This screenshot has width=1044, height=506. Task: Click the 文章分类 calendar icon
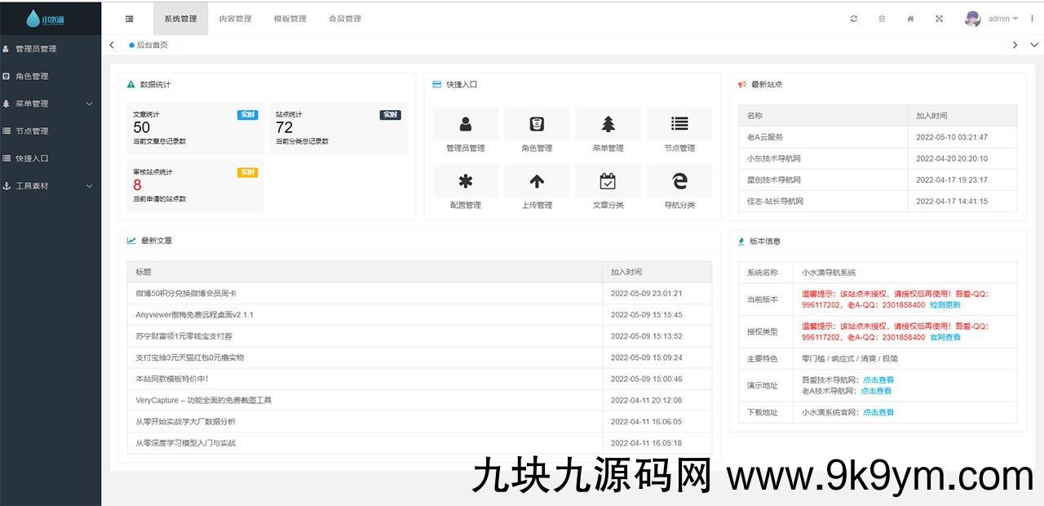[x=608, y=181]
